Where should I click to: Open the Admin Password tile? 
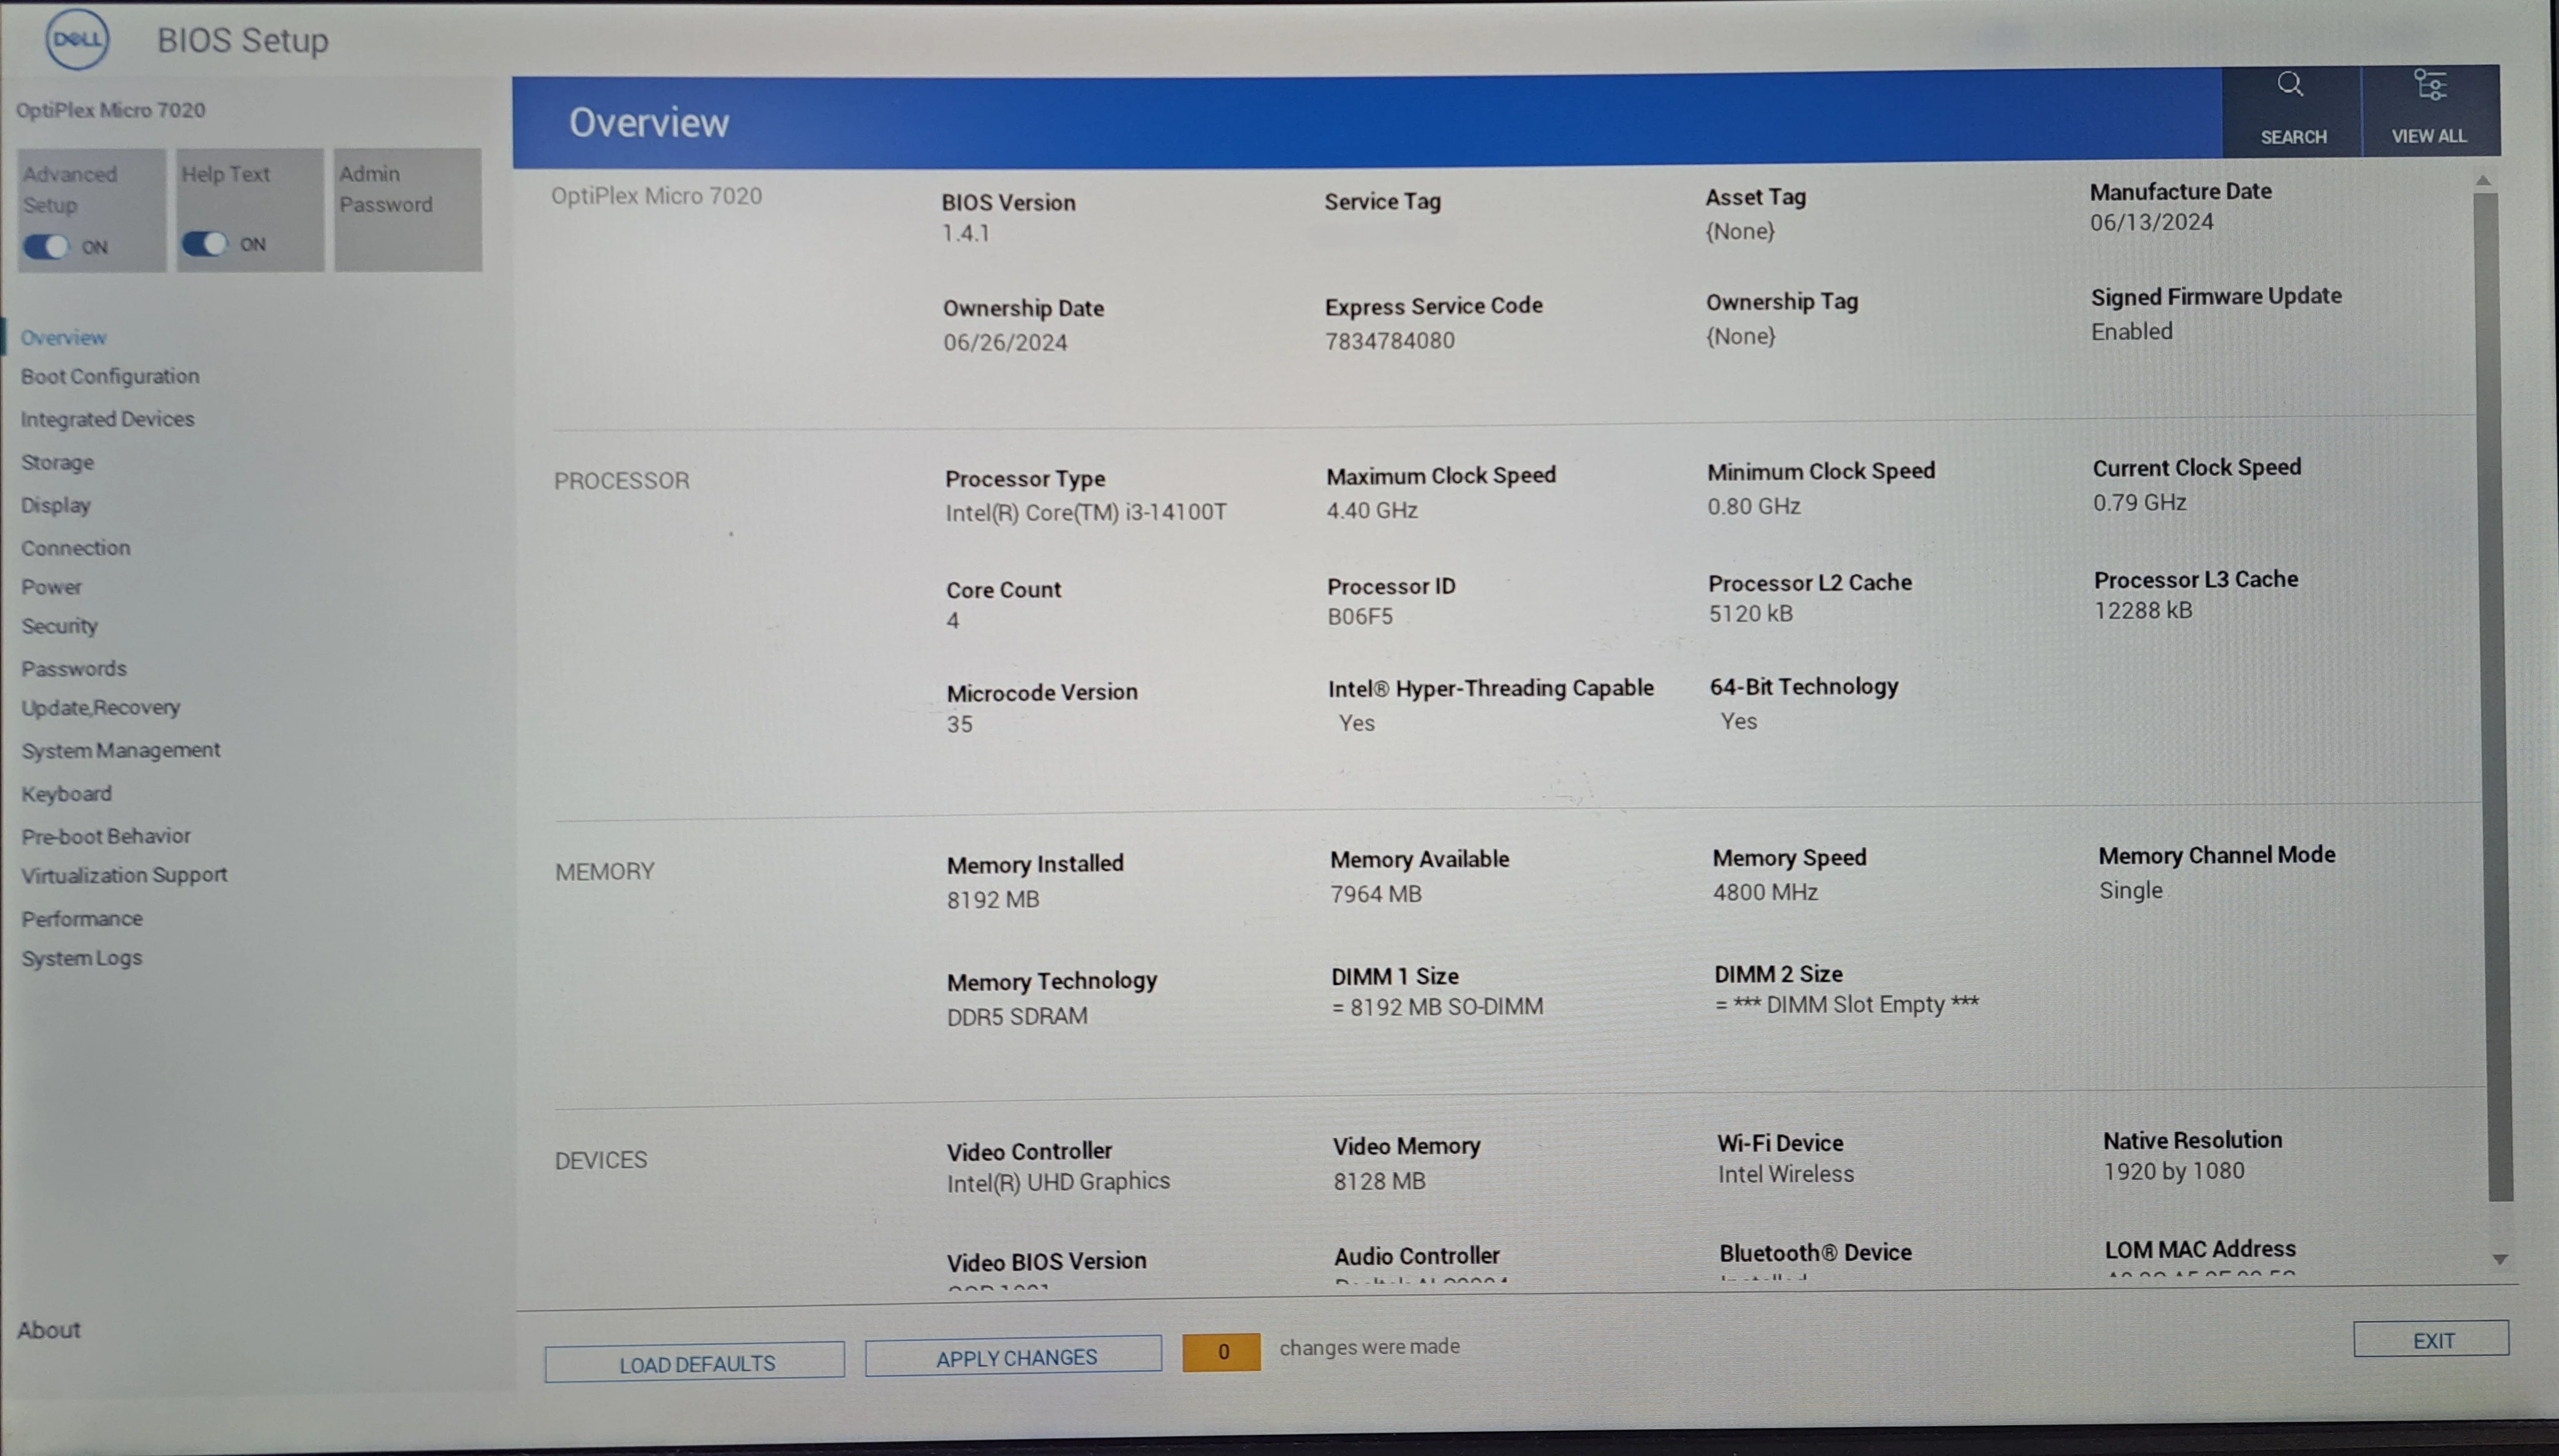tap(408, 209)
